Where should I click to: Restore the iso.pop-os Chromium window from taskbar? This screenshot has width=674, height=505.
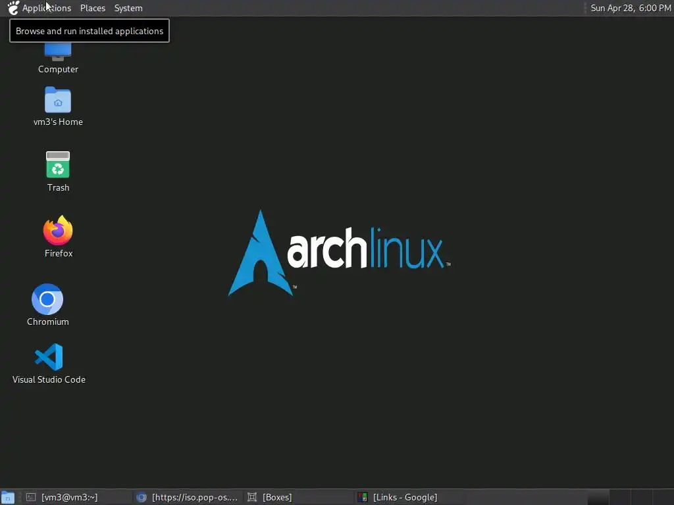pyautogui.click(x=187, y=497)
